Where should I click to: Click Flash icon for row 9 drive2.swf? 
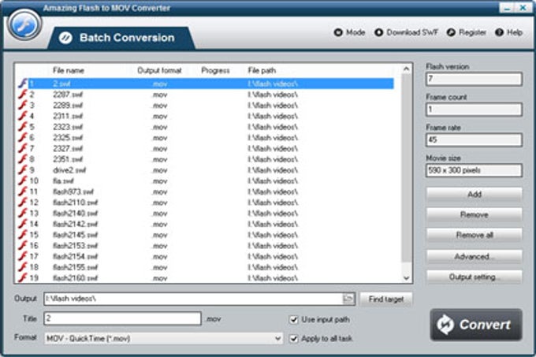click(x=23, y=169)
